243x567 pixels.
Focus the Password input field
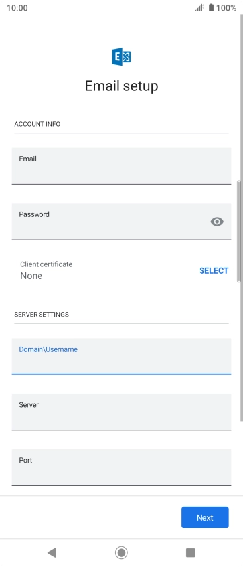click(x=121, y=221)
